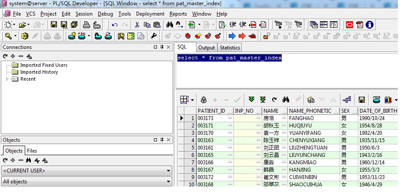This screenshot has width=400, height=192.
Task: Open the Debug menu
Action: (105, 14)
